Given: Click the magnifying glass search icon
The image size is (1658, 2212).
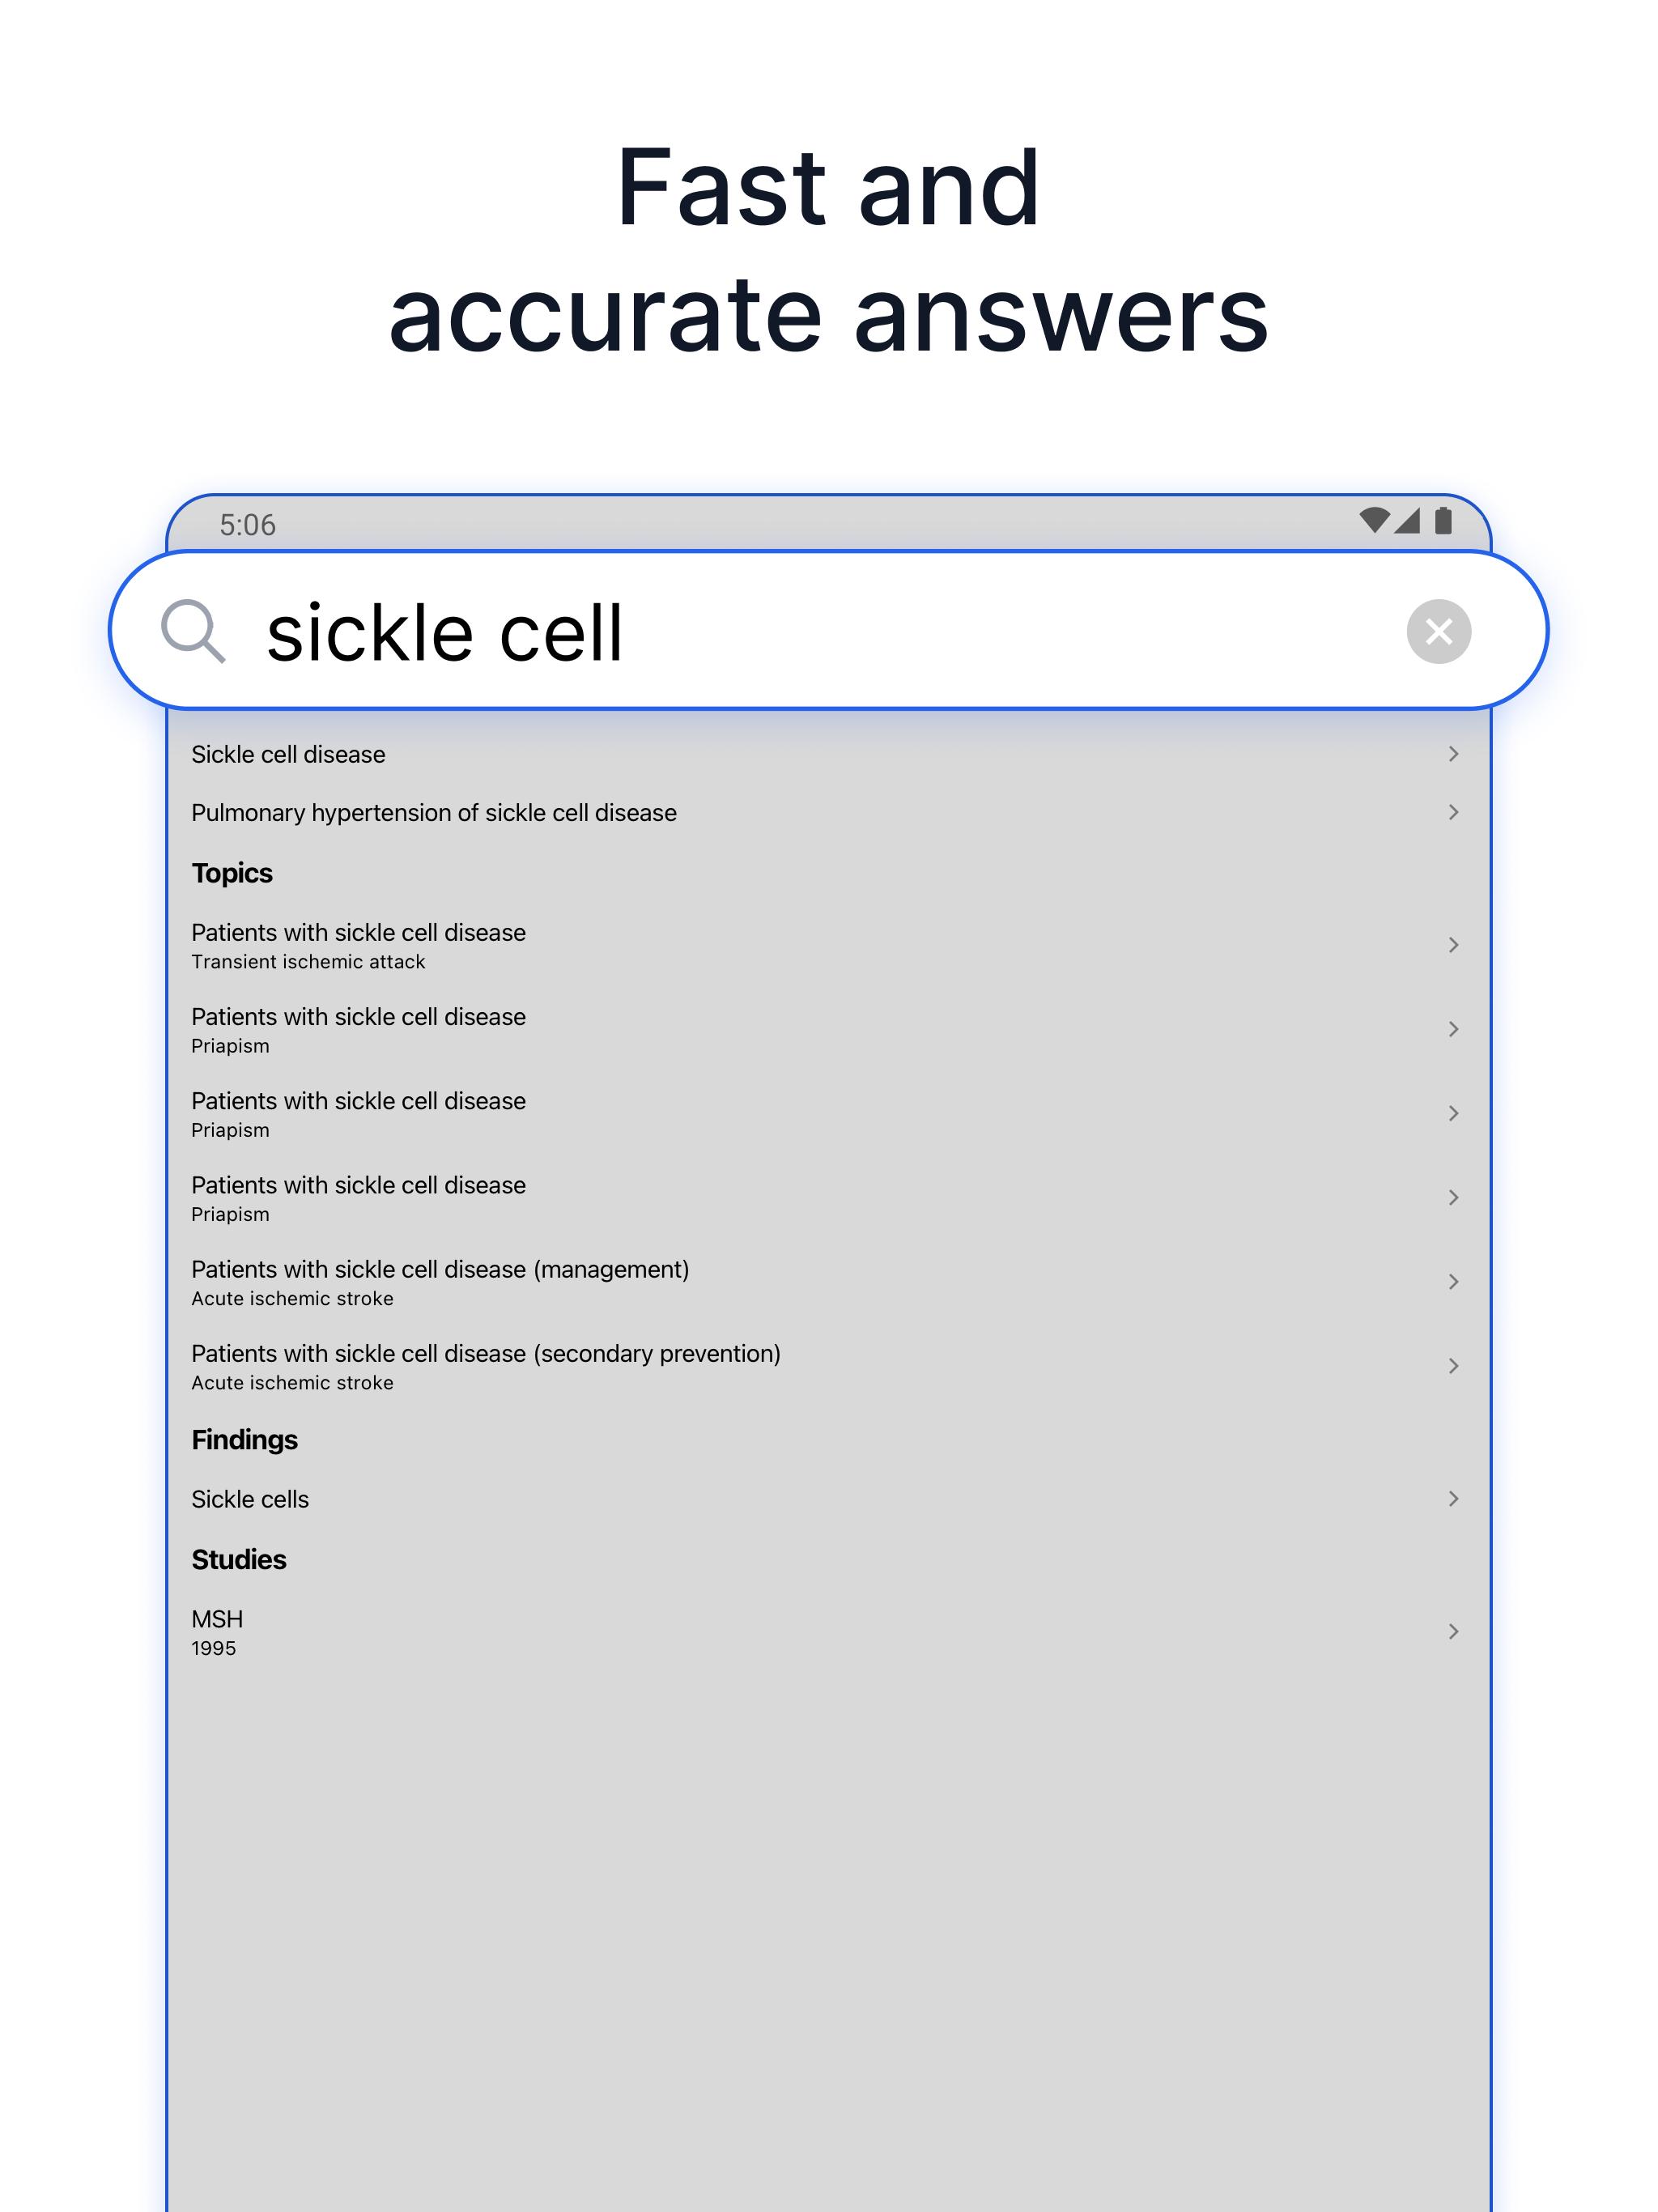Looking at the screenshot, I should (x=193, y=631).
